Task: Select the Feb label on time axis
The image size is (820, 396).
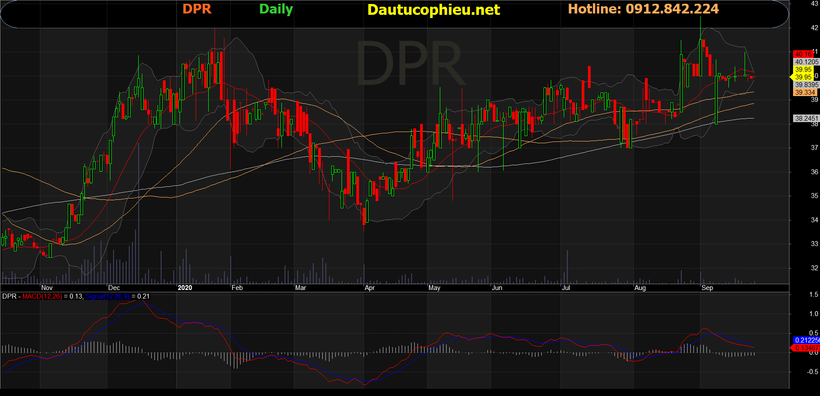Action: (x=237, y=288)
